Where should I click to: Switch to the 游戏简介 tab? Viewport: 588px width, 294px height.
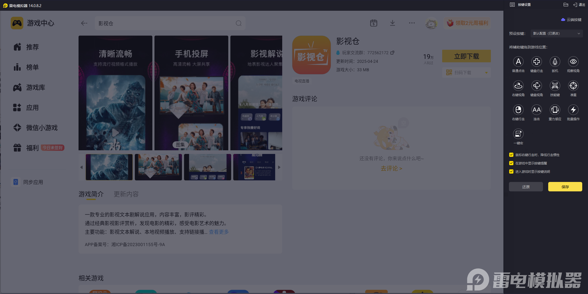click(91, 194)
